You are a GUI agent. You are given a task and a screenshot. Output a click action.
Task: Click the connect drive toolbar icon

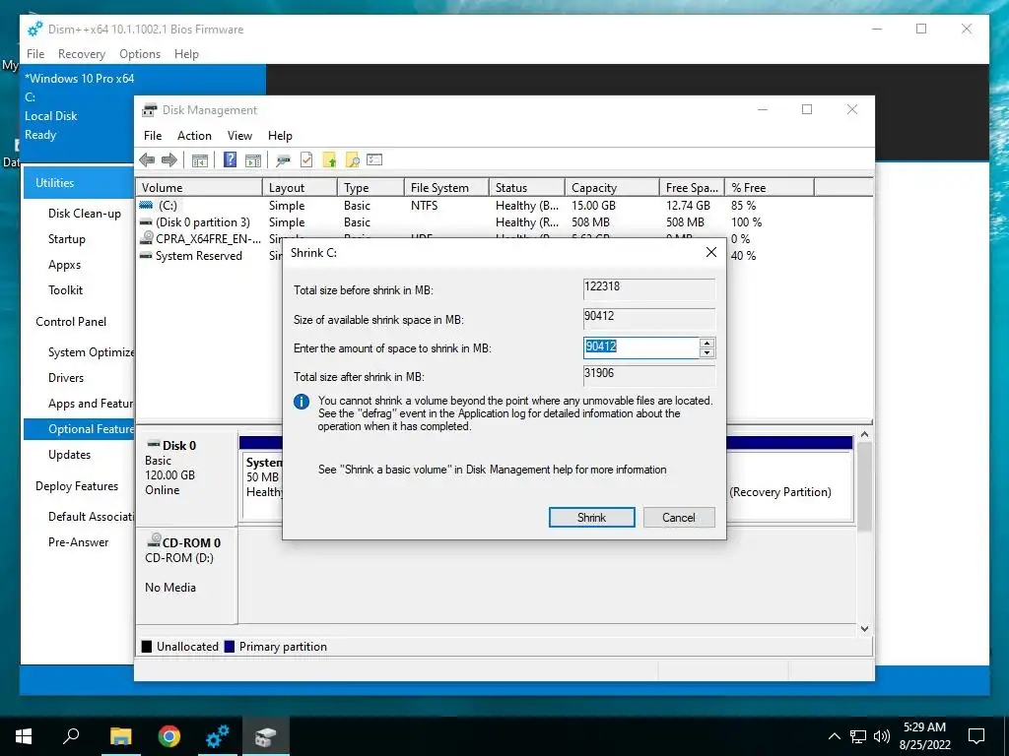(x=283, y=160)
